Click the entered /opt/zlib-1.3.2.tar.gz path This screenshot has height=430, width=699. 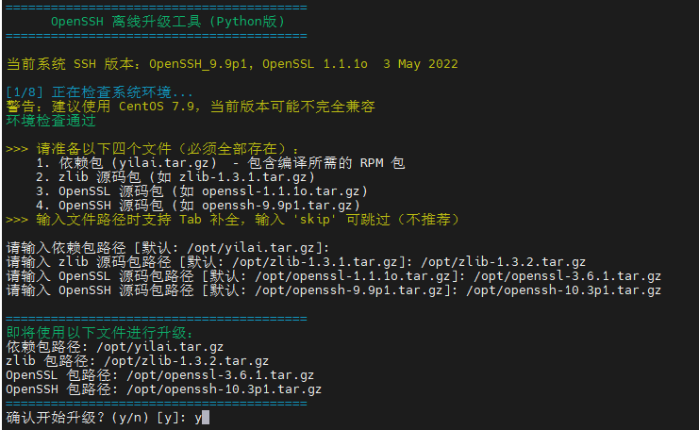[x=504, y=262]
